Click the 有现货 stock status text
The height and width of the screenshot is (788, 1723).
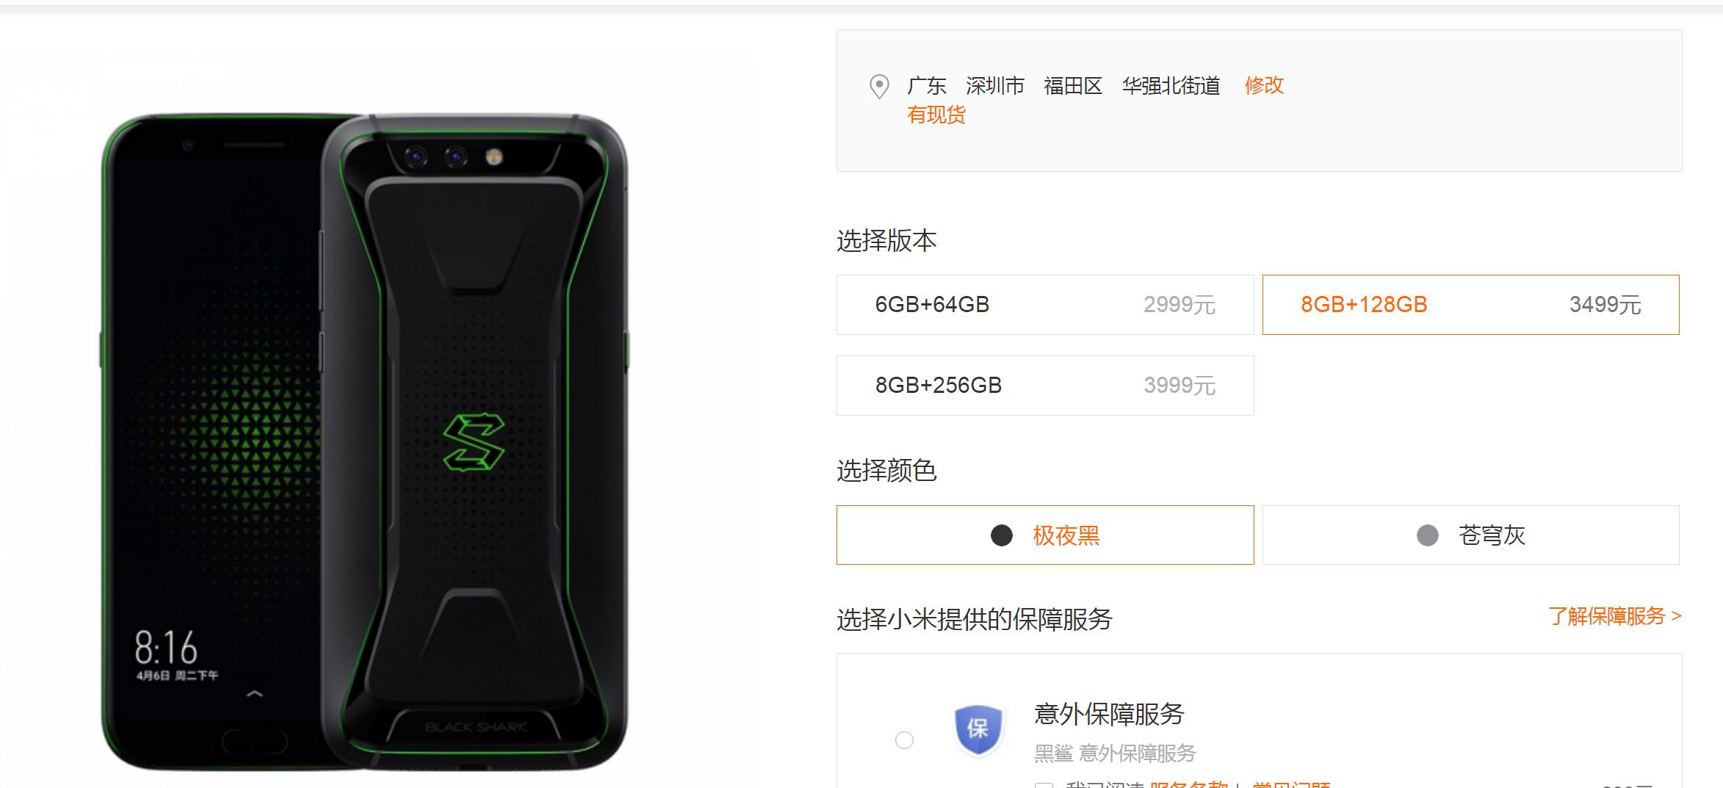936,115
